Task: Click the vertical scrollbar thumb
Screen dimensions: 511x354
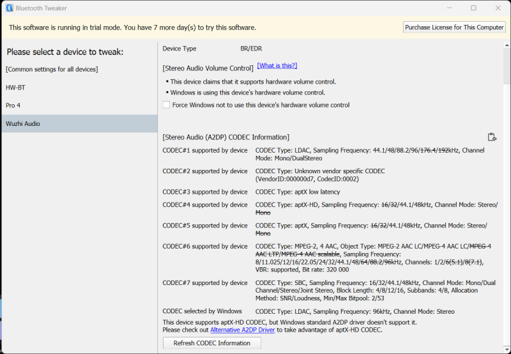Action: coord(507,66)
